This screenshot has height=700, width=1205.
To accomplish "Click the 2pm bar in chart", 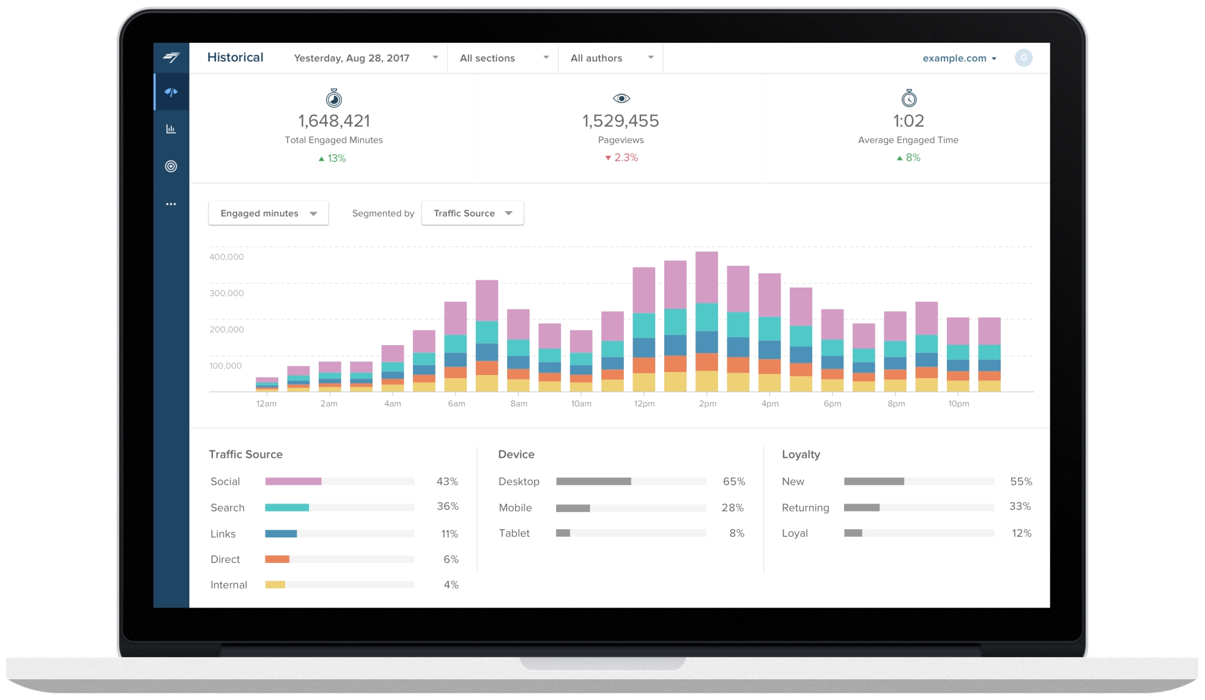I will [x=706, y=321].
